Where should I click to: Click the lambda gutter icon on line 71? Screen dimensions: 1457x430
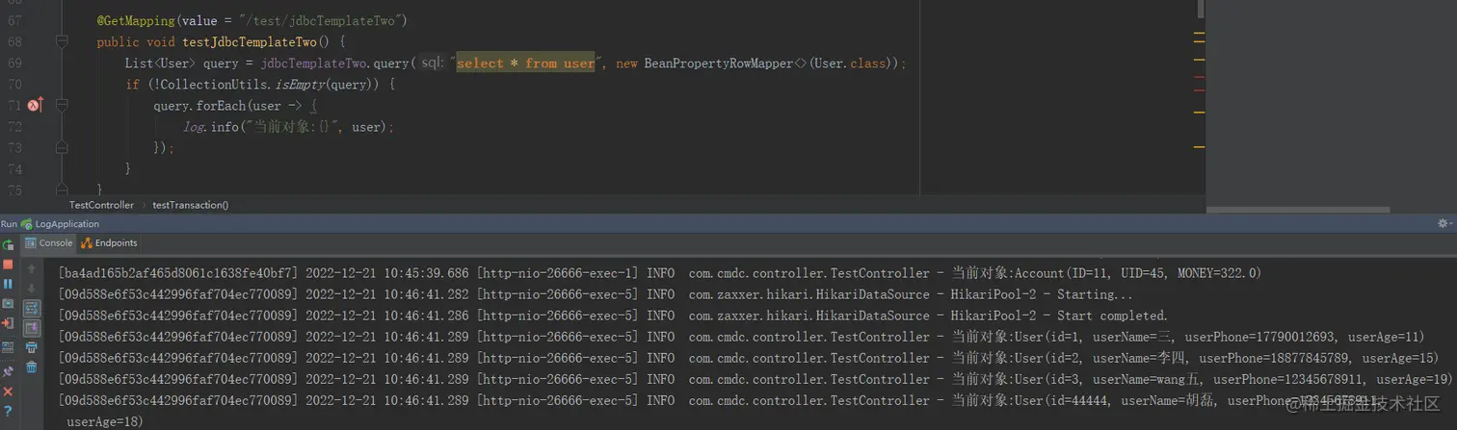(36, 105)
